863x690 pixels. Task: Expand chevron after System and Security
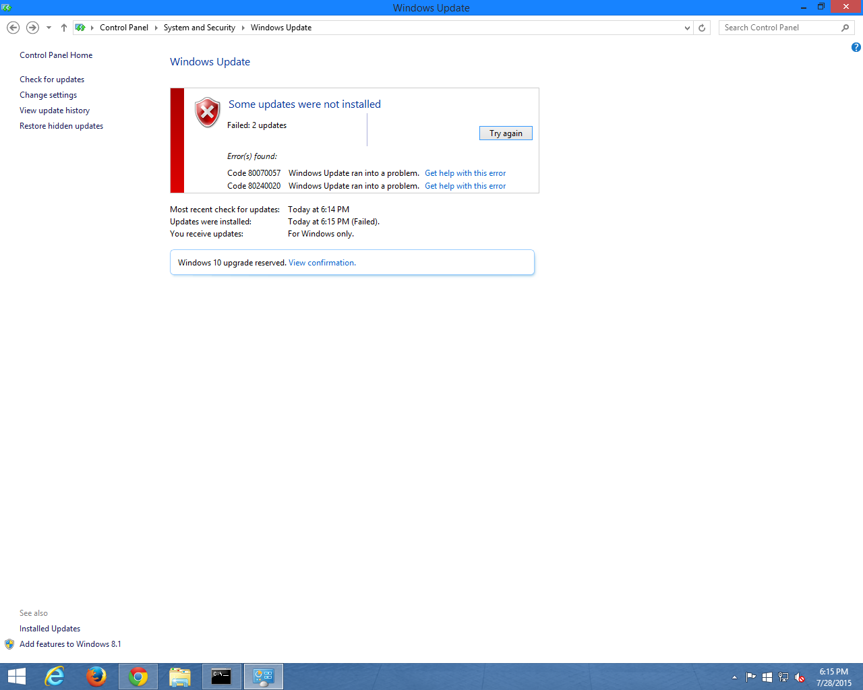(243, 28)
